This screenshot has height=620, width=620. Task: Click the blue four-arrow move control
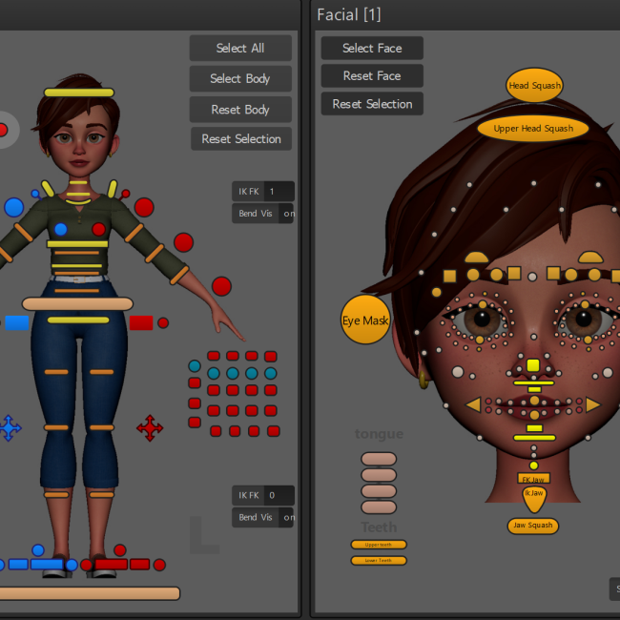pyautogui.click(x=10, y=428)
